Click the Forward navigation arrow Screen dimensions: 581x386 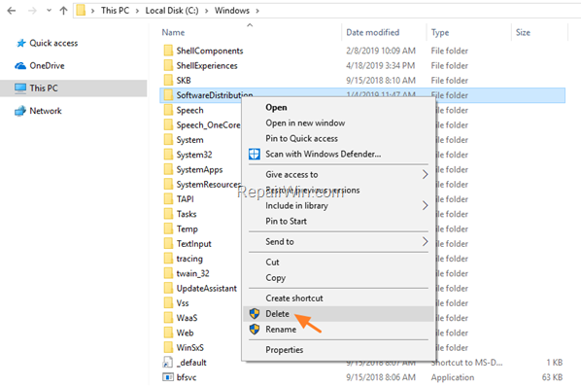(x=32, y=11)
